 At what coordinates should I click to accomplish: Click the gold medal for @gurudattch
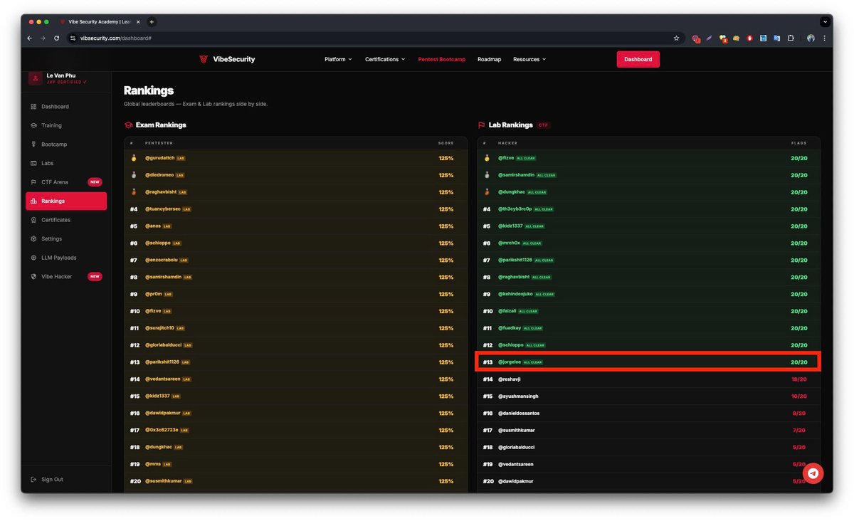pos(134,158)
